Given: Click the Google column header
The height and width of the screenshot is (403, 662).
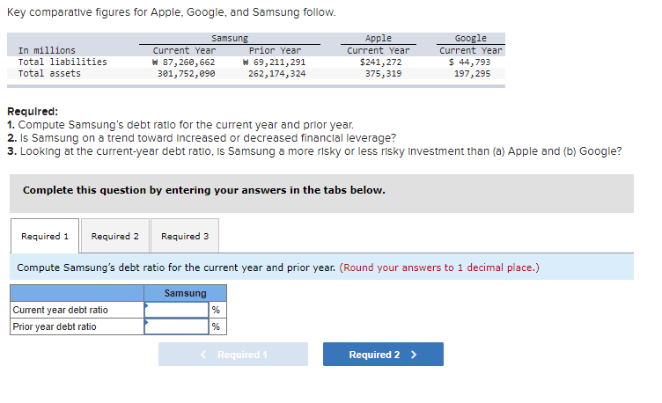Looking at the screenshot, I should pos(471,39).
